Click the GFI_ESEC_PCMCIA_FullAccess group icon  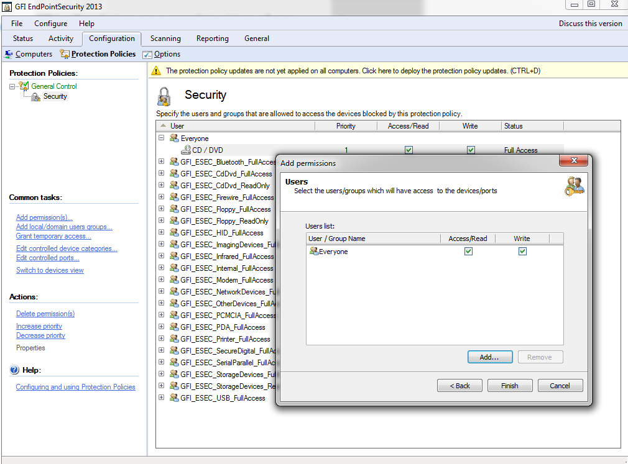pyautogui.click(x=174, y=315)
